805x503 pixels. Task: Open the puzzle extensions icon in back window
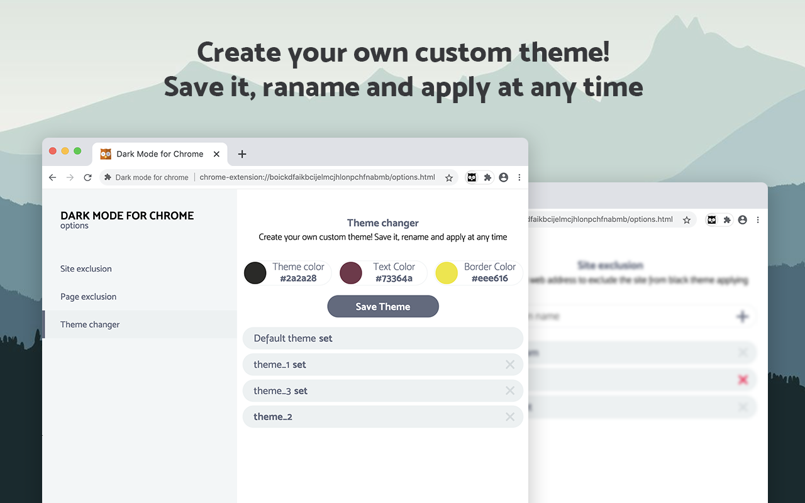point(727,219)
